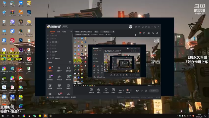Image resolution: width=209 pixels, height=118 pixels.
Task: Open the 主播任务 anchor tasks tool
Action: click(68, 69)
